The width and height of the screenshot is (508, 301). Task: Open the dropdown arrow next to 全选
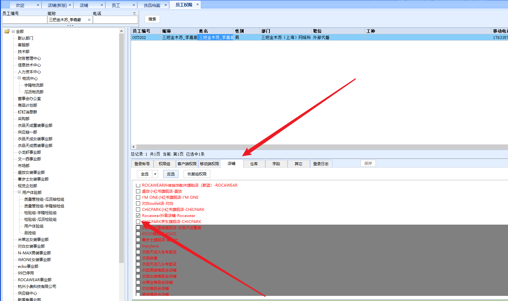(155, 174)
